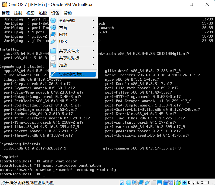
Task: Click the 'Installed:' heading text
Action: tap(10, 49)
